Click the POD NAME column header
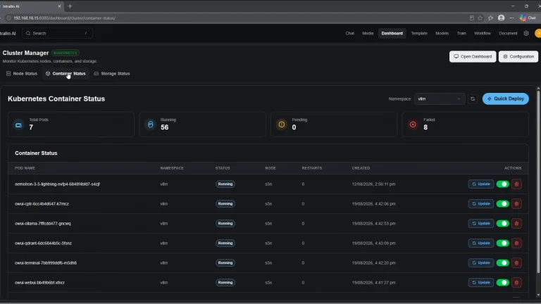This screenshot has height=304, width=541. 25,168
